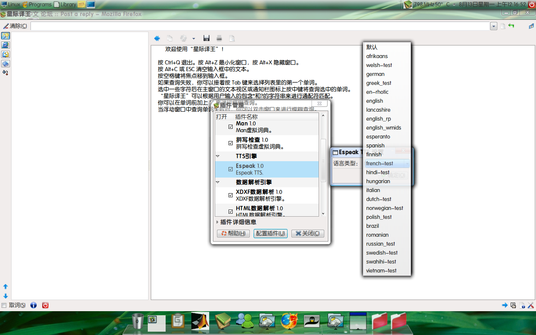This screenshot has height=335, width=536.
Task: Pick italian in the language list
Action: tap(387, 190)
